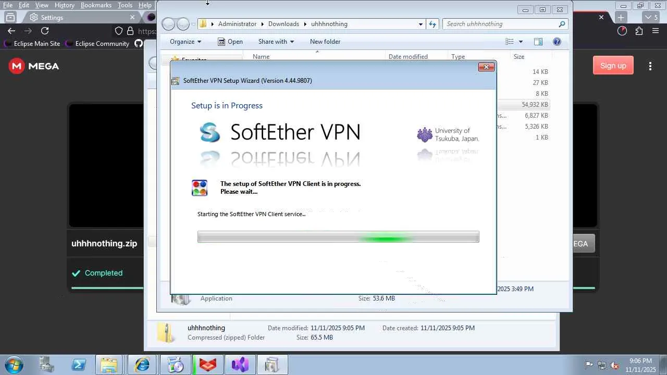
Task: Switch to the red fox app in taskbar
Action: point(208,365)
